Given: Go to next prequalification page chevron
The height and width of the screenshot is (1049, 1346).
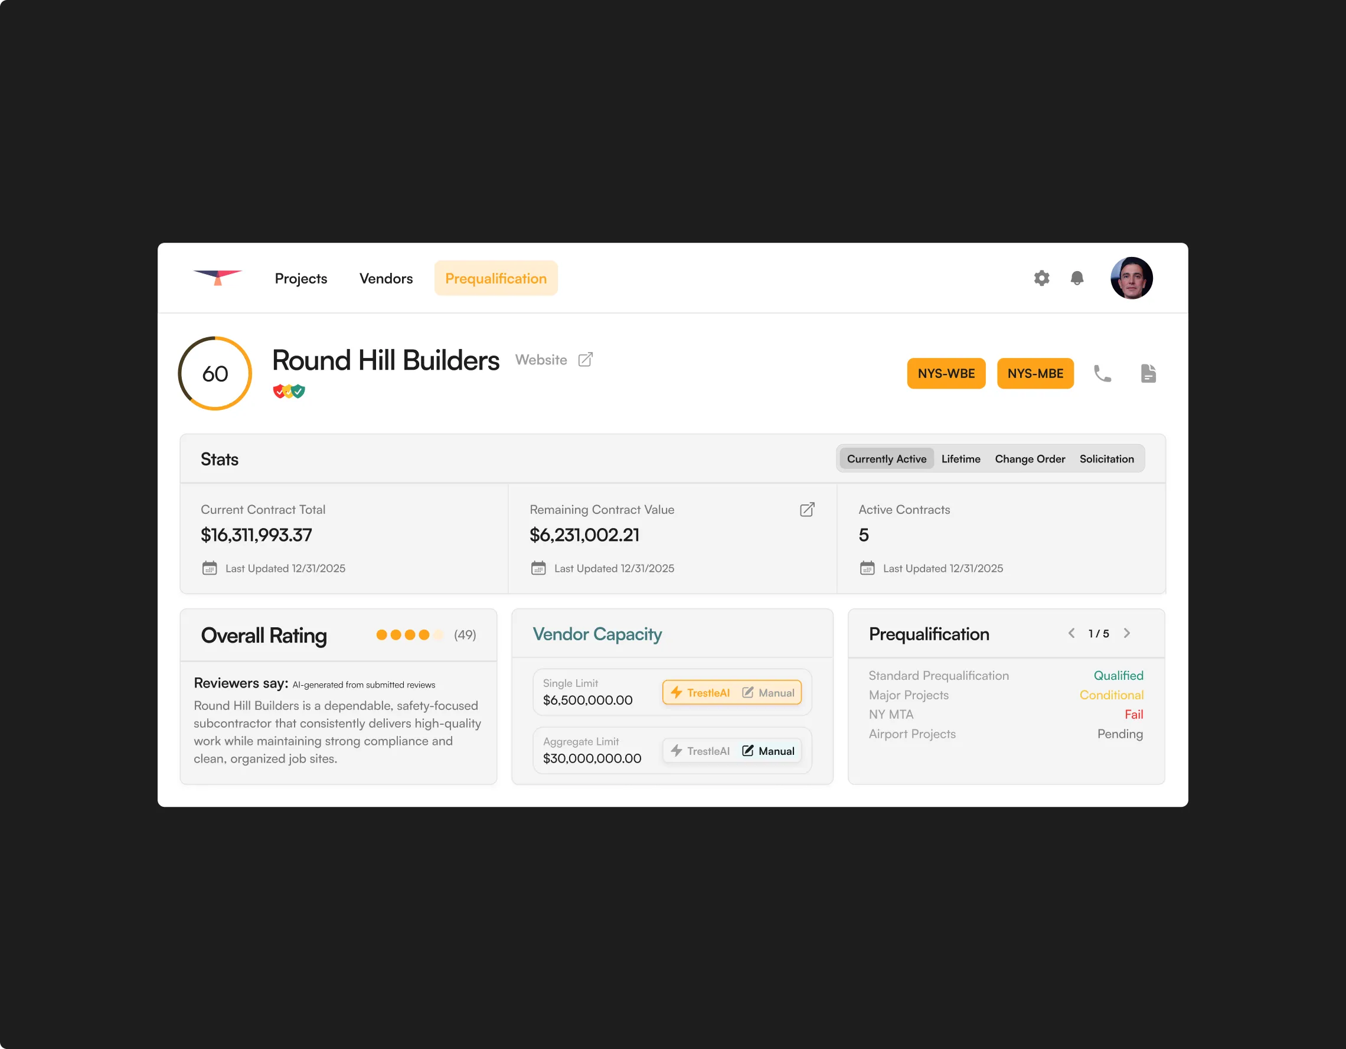Looking at the screenshot, I should click(x=1126, y=633).
